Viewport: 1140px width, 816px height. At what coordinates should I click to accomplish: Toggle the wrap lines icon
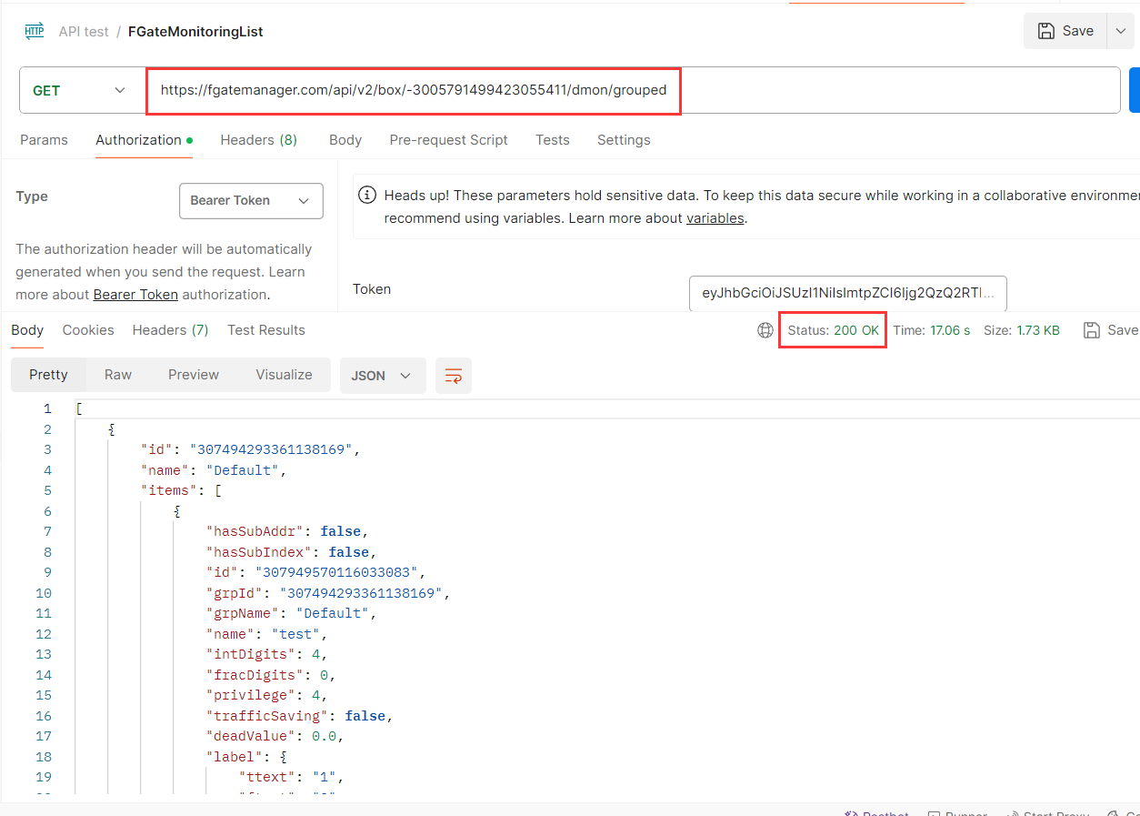pos(454,376)
